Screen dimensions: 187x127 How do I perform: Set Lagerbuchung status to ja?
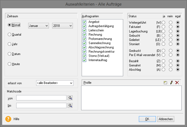point(164,31)
